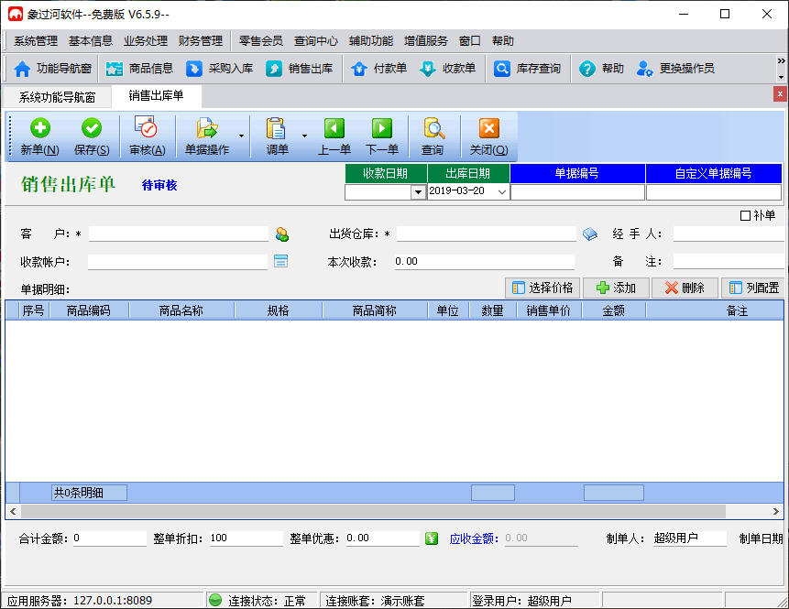
Task: Select the 销售出库单 tab
Action: (157, 95)
